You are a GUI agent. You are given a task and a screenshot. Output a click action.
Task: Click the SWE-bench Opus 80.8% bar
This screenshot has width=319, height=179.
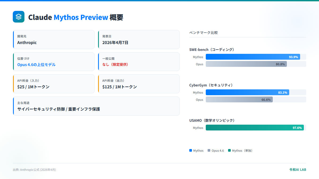[246, 64]
